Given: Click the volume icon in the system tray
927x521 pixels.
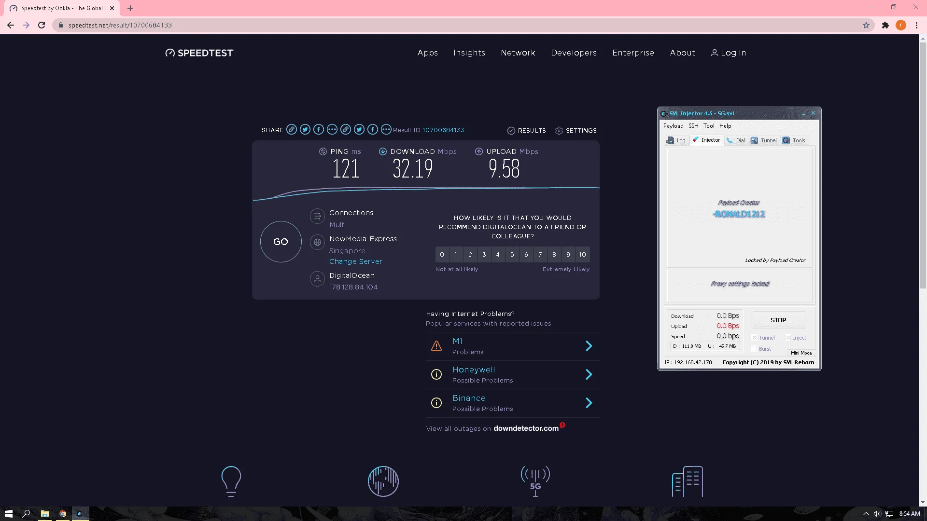Looking at the screenshot, I should [x=877, y=514].
